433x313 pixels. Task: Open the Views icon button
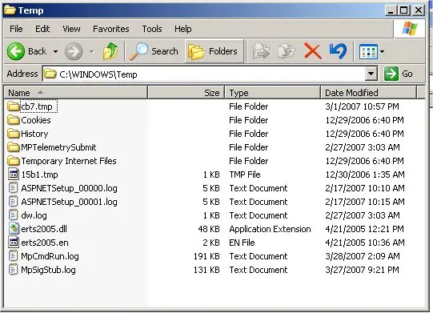coord(368,52)
